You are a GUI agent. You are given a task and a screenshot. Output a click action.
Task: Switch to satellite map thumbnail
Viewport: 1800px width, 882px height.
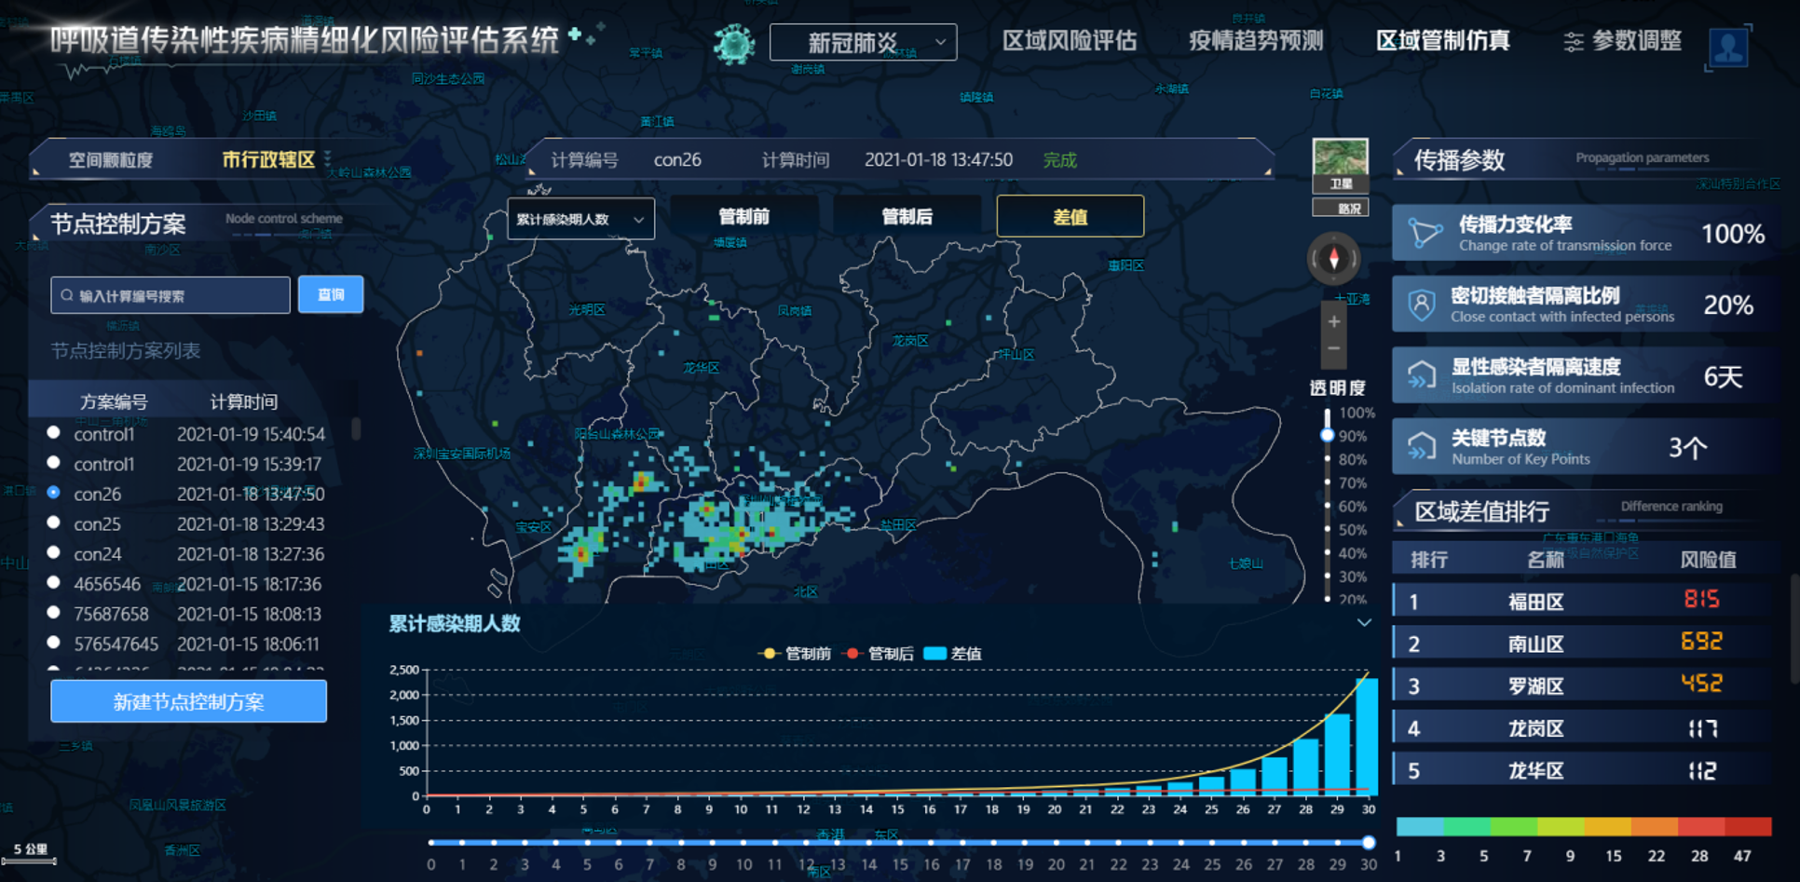click(x=1340, y=165)
